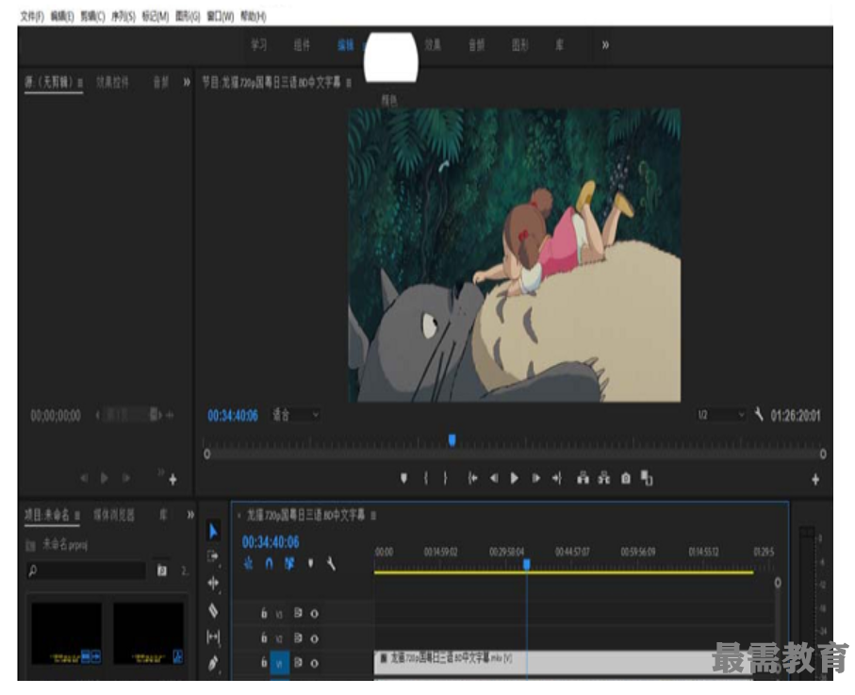
Task: Open timeline display settings wrench
Action: 331,563
